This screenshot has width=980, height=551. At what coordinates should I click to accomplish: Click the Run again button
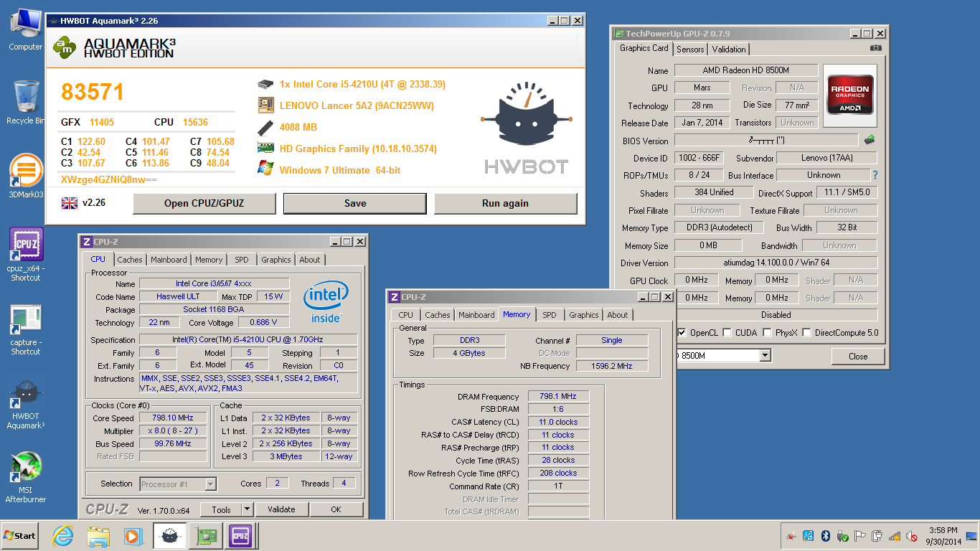click(505, 203)
